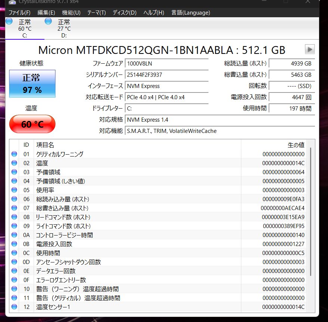
Task: Open the ファイル(F) menu
Action: (x=19, y=12)
